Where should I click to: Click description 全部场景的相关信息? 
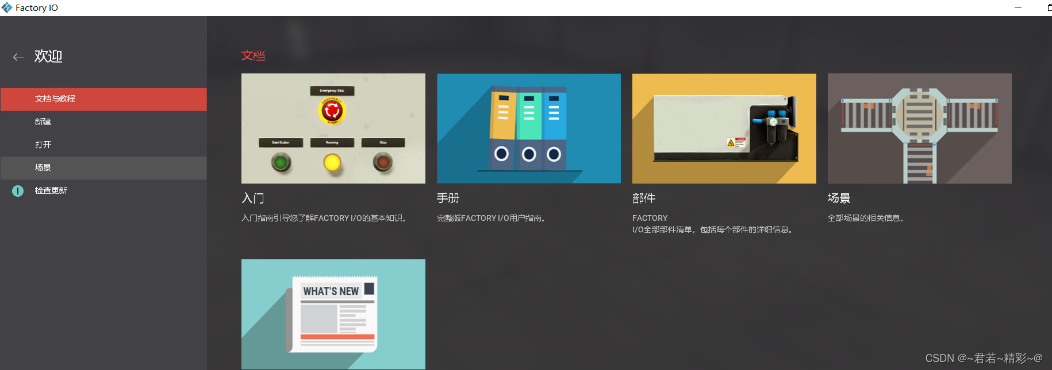866,219
